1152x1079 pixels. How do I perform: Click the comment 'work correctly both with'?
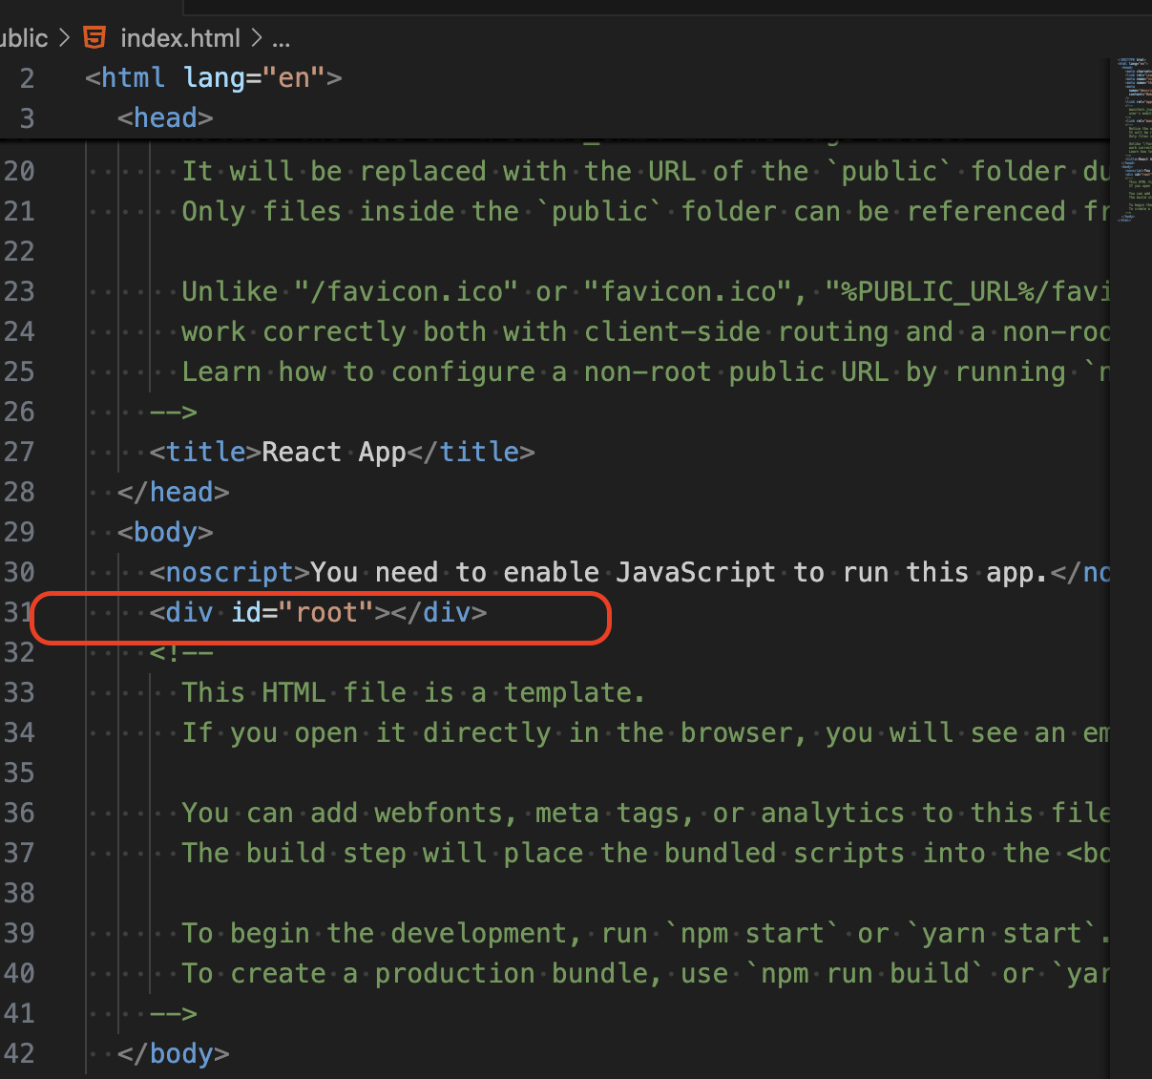(645, 331)
